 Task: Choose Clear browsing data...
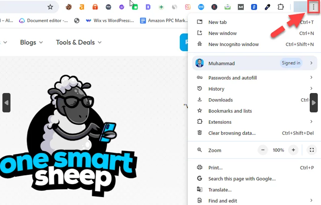point(255,133)
